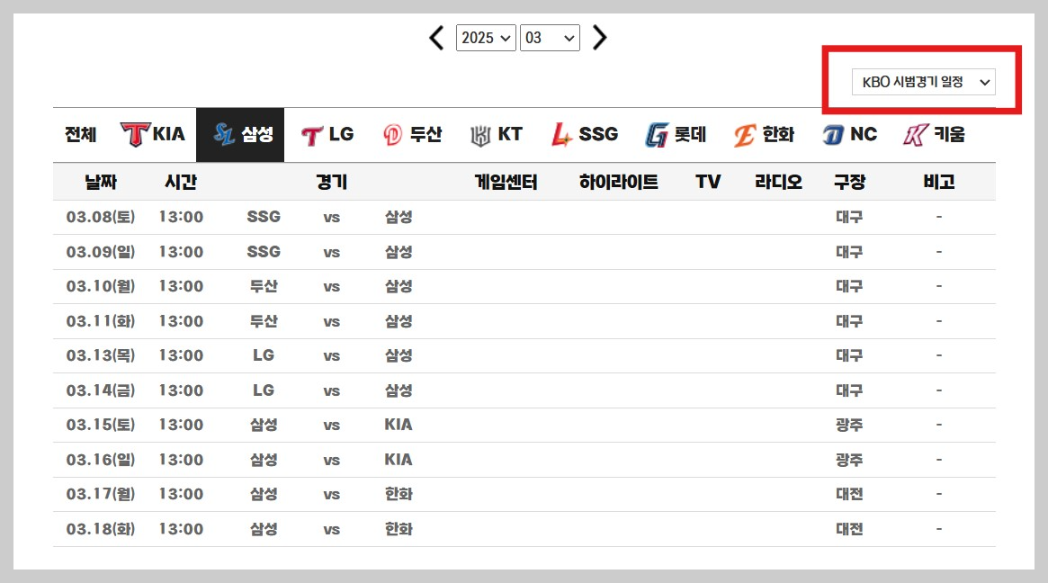Click the right arrow for next month

599,38
